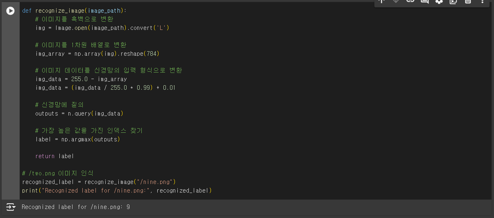The image size is (494, 218).
Task: Click the 'def recognize_image(image_path):' line
Action: click(74, 11)
